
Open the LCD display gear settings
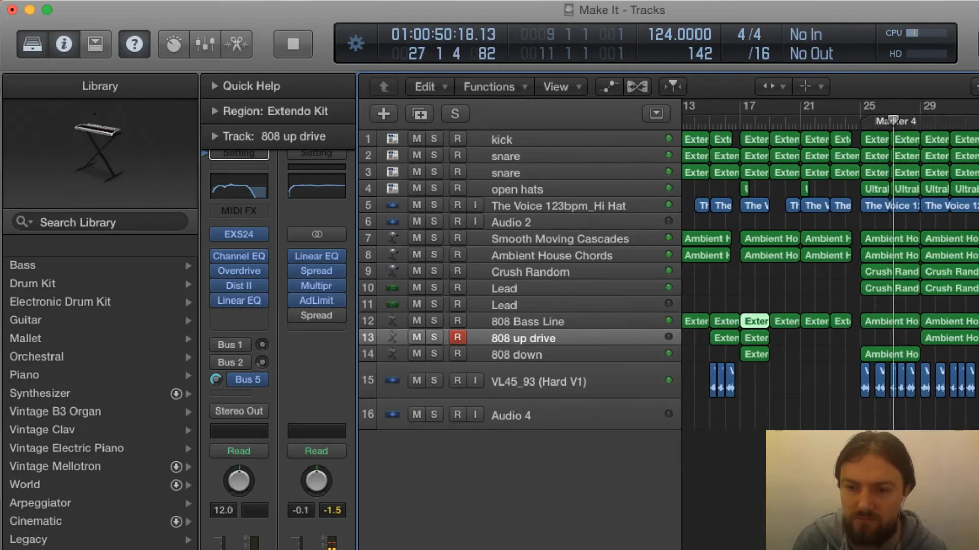pos(355,44)
